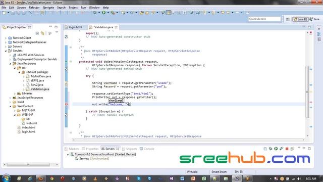Start the server using the green play icon in the Servers view
The image size is (323, 182).
(x=276, y=149)
